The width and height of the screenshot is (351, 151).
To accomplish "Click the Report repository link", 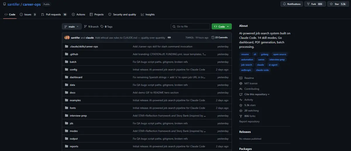I will click(x=249, y=122).
